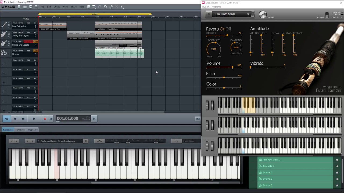Open the Programs menu in World Flutes window

[216, 7]
